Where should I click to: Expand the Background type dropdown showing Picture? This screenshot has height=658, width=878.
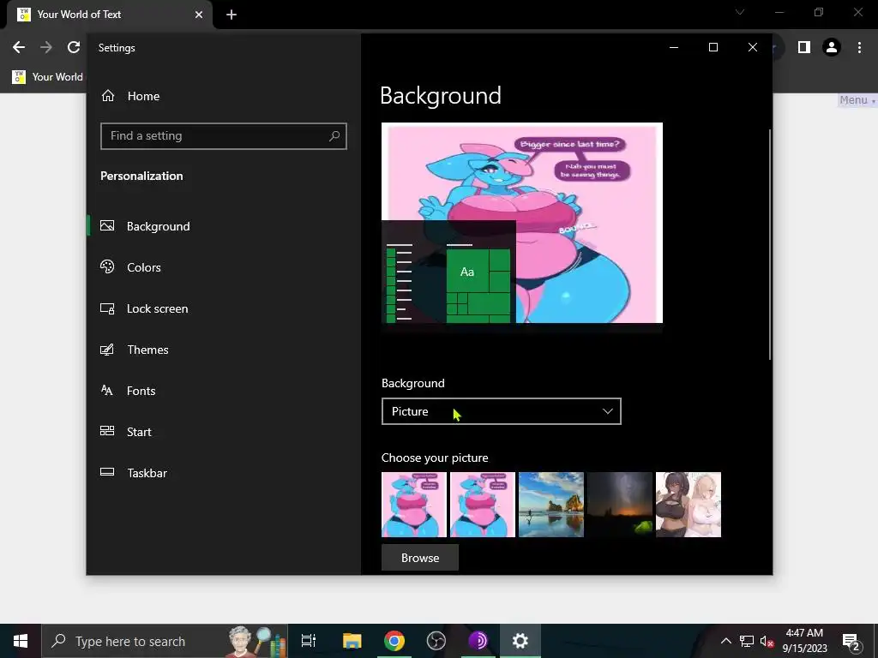[501, 411]
